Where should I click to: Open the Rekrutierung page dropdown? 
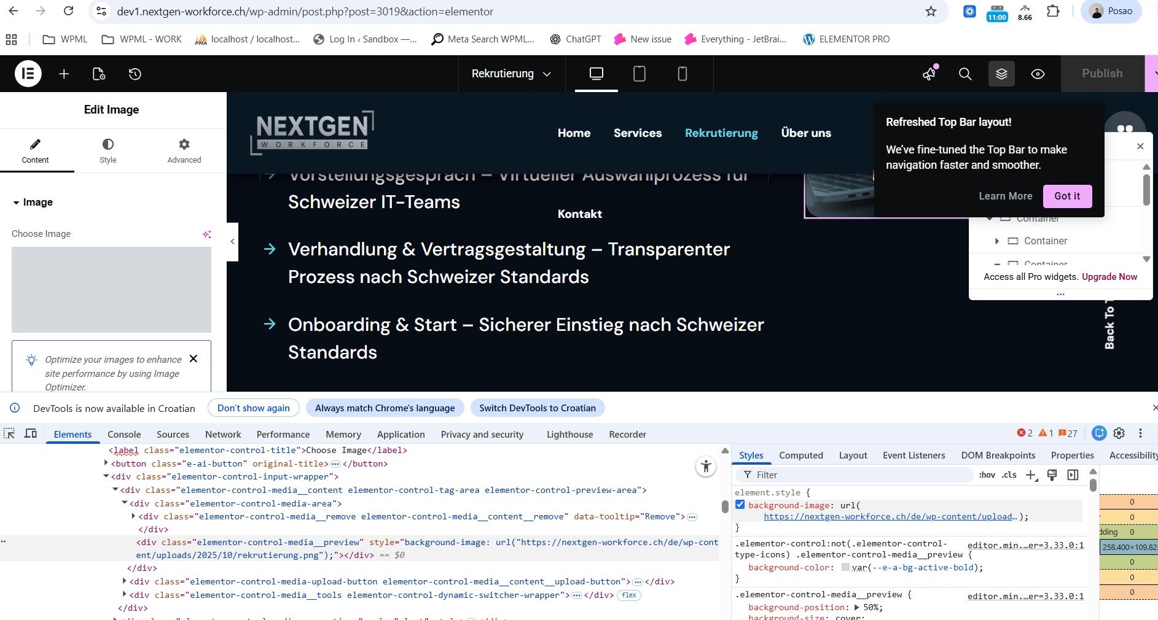tap(511, 74)
